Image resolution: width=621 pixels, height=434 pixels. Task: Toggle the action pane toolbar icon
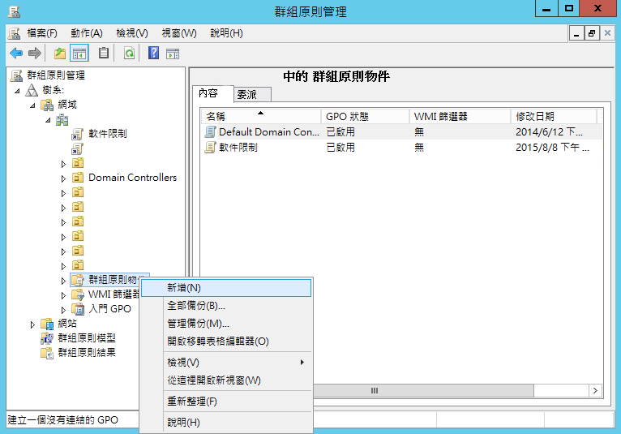[173, 54]
